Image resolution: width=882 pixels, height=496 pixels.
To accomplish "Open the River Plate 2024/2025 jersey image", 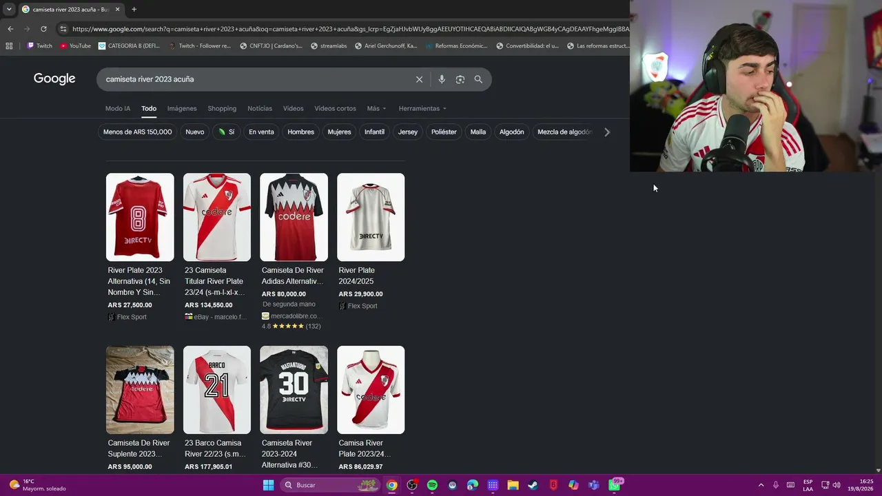I will pos(371,217).
